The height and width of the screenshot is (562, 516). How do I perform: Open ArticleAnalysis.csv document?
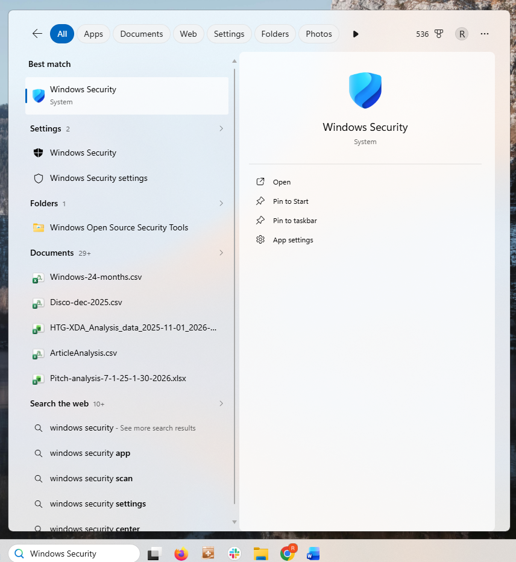[x=127, y=353]
